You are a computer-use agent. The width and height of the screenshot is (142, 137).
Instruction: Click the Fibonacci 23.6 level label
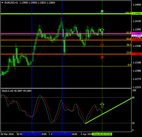pyautogui.click(x=129, y=52)
